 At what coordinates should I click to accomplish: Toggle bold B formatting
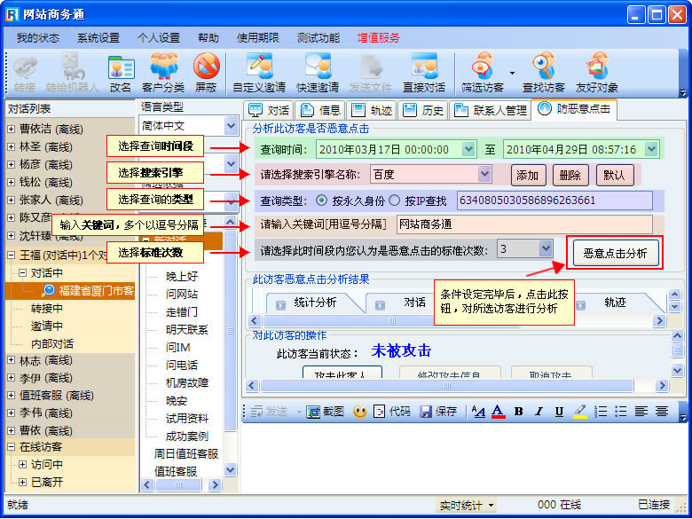[x=519, y=412]
